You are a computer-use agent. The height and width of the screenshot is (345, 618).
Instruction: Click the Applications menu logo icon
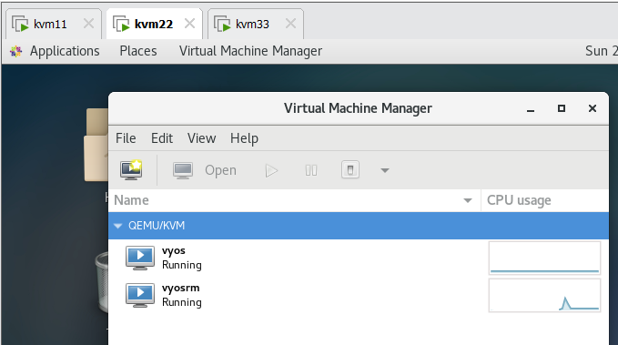point(15,51)
